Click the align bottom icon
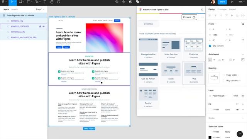Viewport: 247px width, 139px height. coord(237,15)
